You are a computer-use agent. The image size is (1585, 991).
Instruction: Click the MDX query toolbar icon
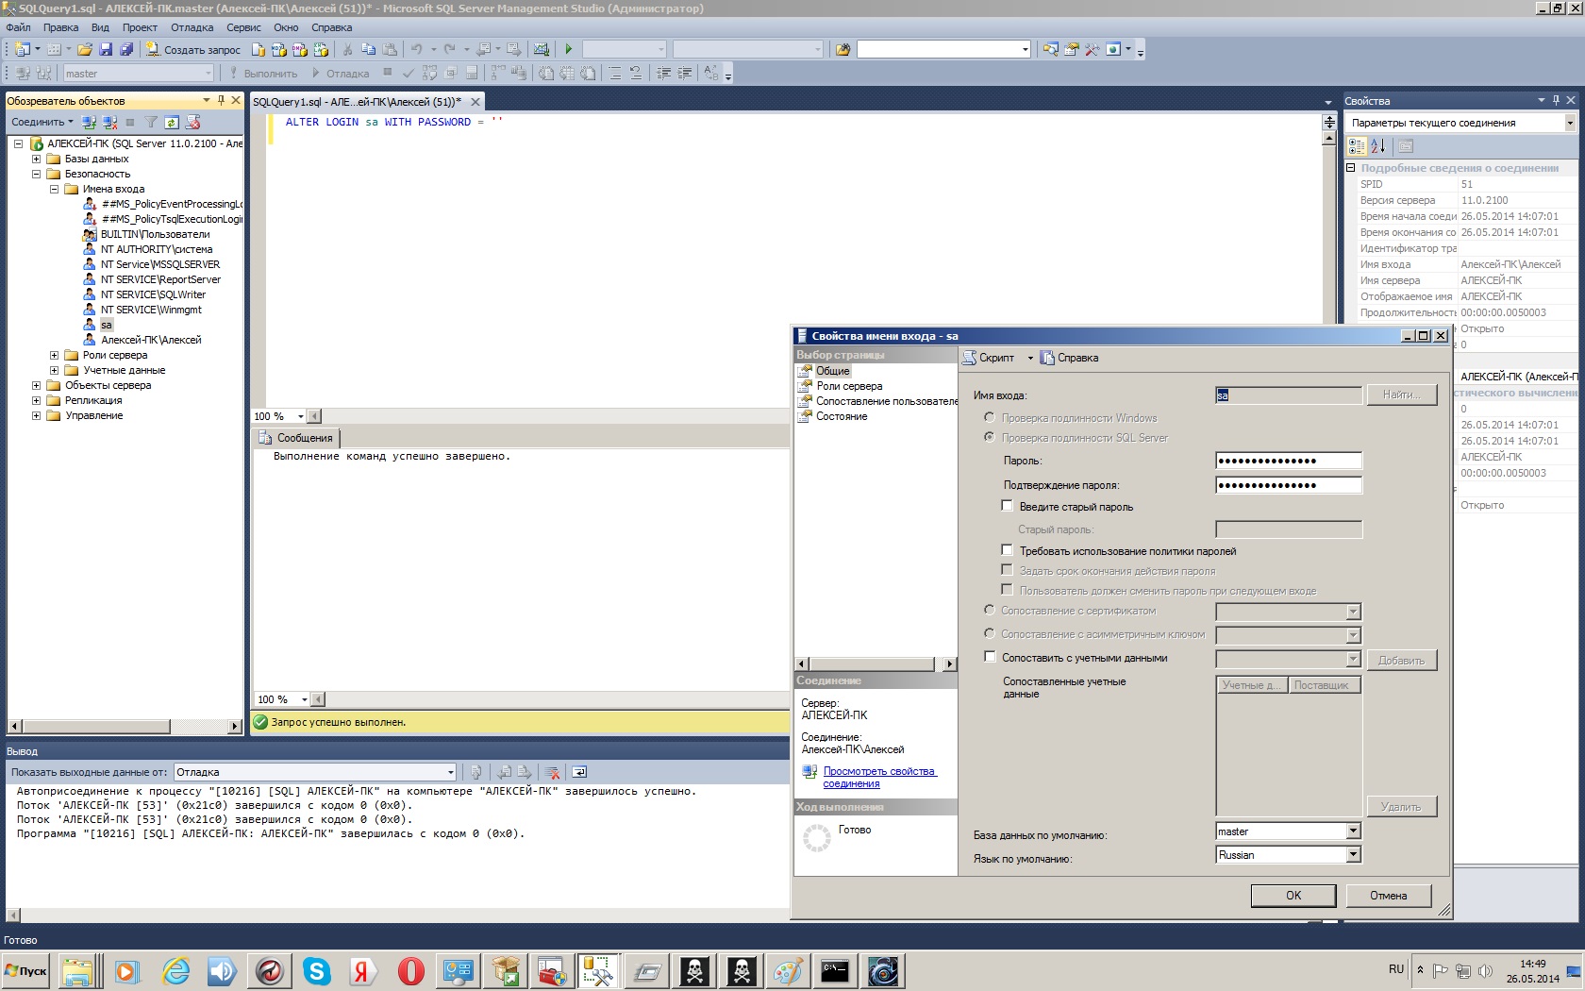click(x=279, y=49)
